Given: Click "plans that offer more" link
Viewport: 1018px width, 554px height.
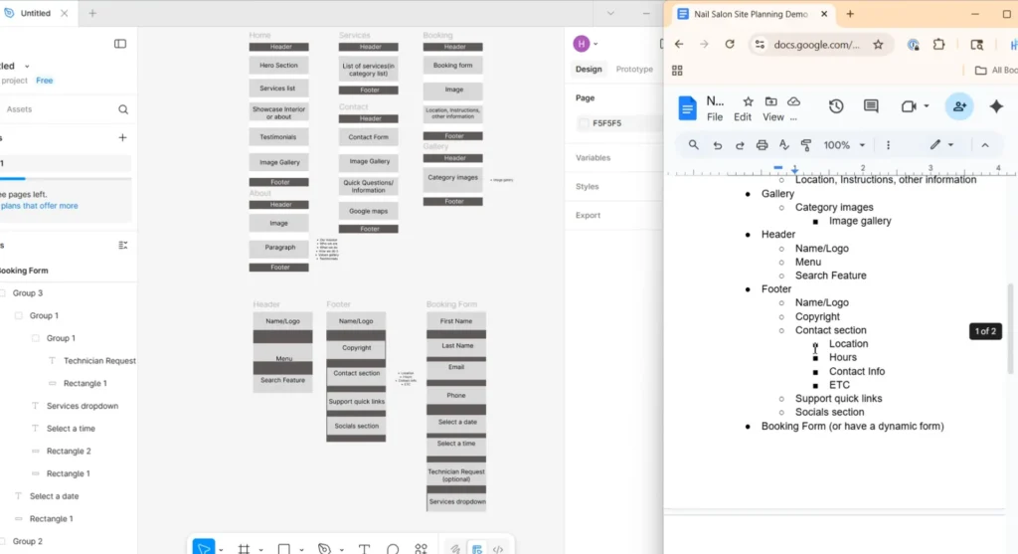Looking at the screenshot, I should pos(40,206).
